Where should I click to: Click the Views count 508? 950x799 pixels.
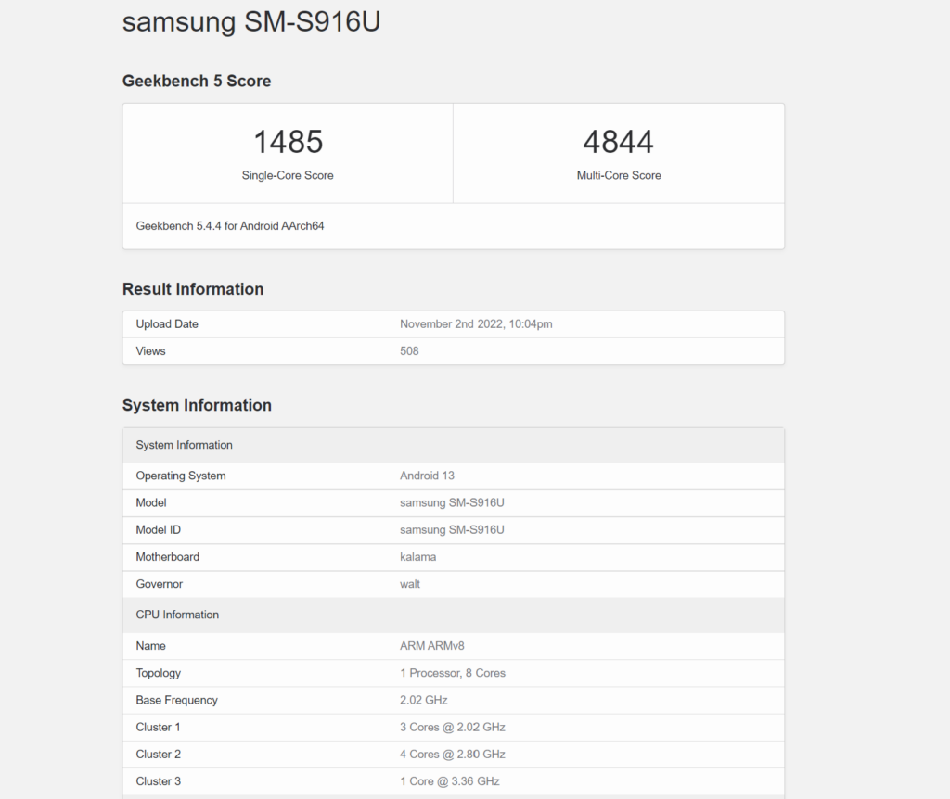click(x=409, y=351)
